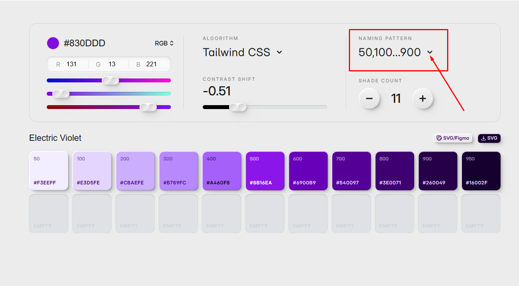This screenshot has width=519, height=286.
Task: Click the hue slider handle
Action: [x=110, y=80]
